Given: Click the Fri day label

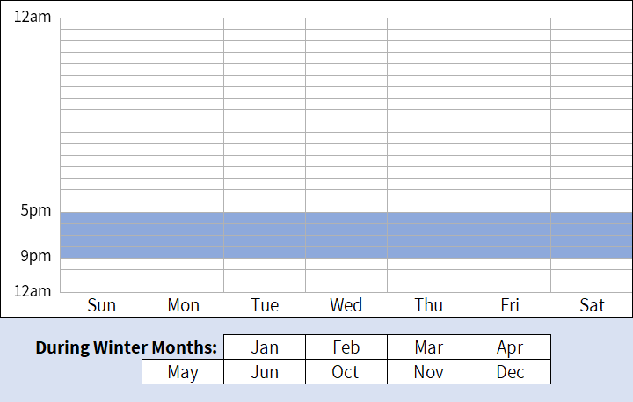Looking at the screenshot, I should [x=509, y=305].
